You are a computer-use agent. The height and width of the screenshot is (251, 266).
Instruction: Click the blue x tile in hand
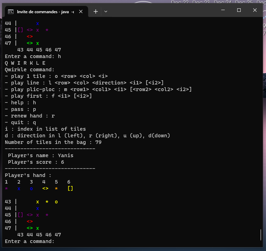pyautogui.click(x=19, y=188)
